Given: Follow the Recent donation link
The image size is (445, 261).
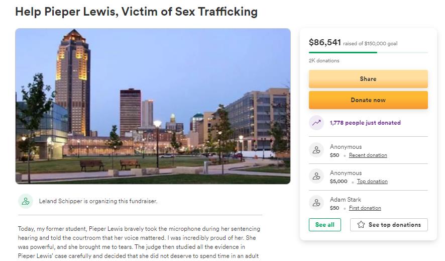Looking at the screenshot, I should point(368,155).
